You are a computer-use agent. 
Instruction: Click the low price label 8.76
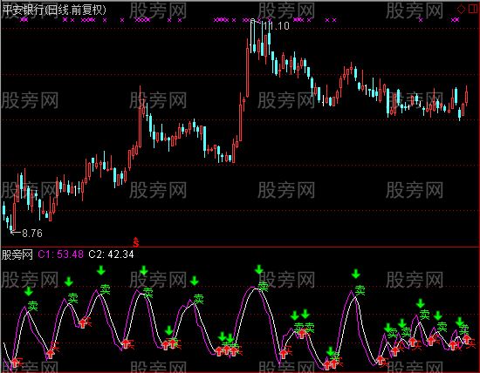(32, 234)
